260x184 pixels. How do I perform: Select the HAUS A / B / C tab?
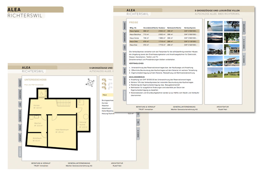click(243, 44)
